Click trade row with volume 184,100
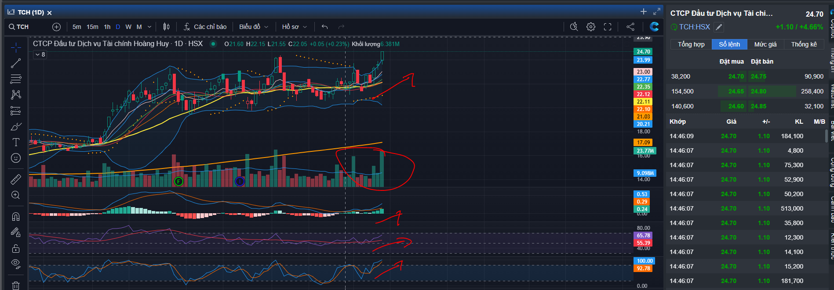 [746, 136]
